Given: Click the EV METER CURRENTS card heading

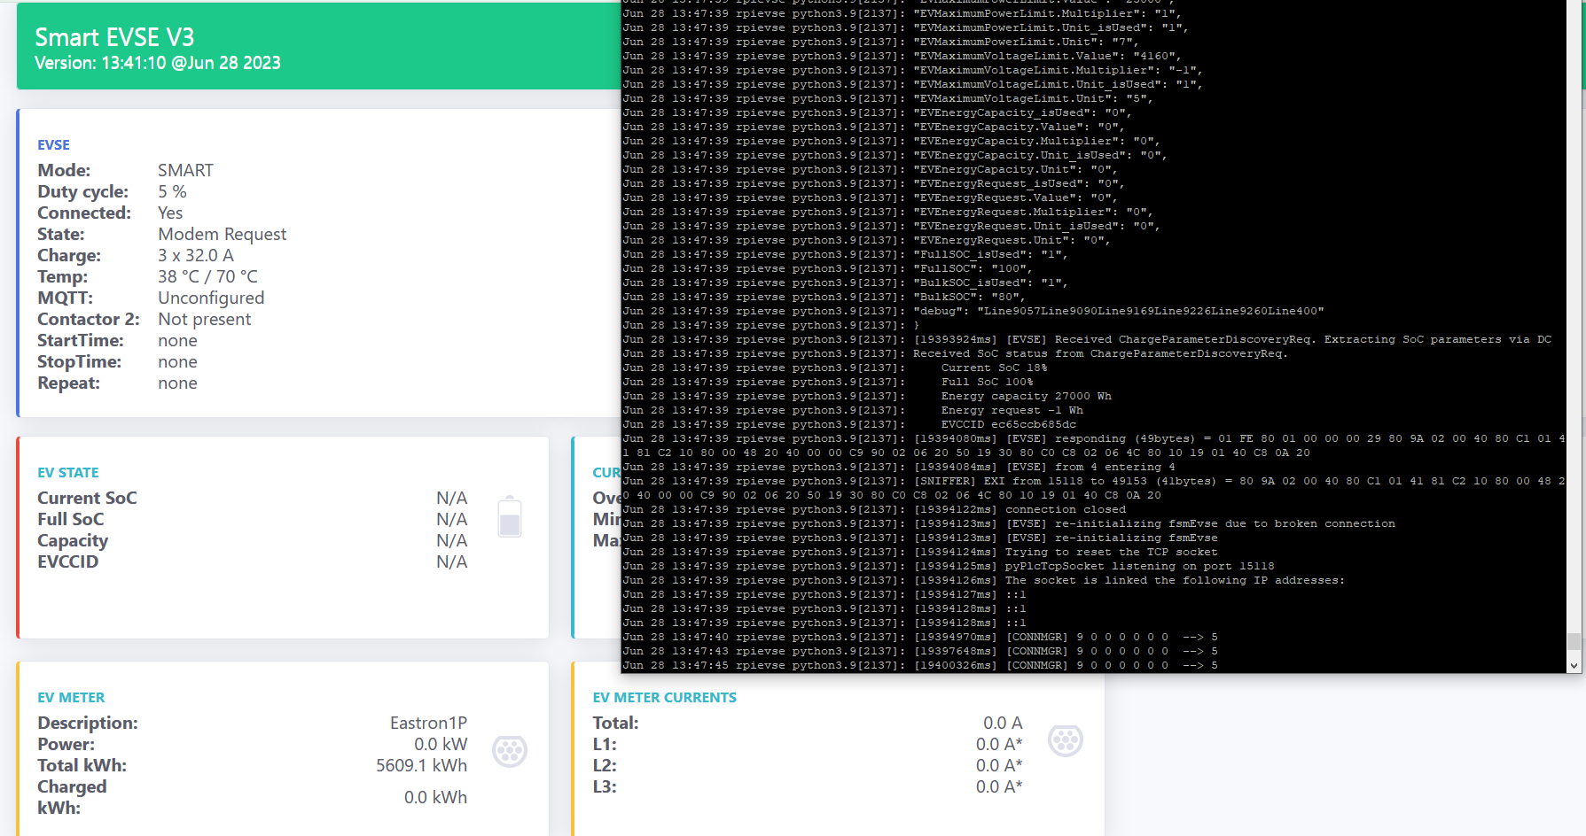Looking at the screenshot, I should (x=665, y=697).
